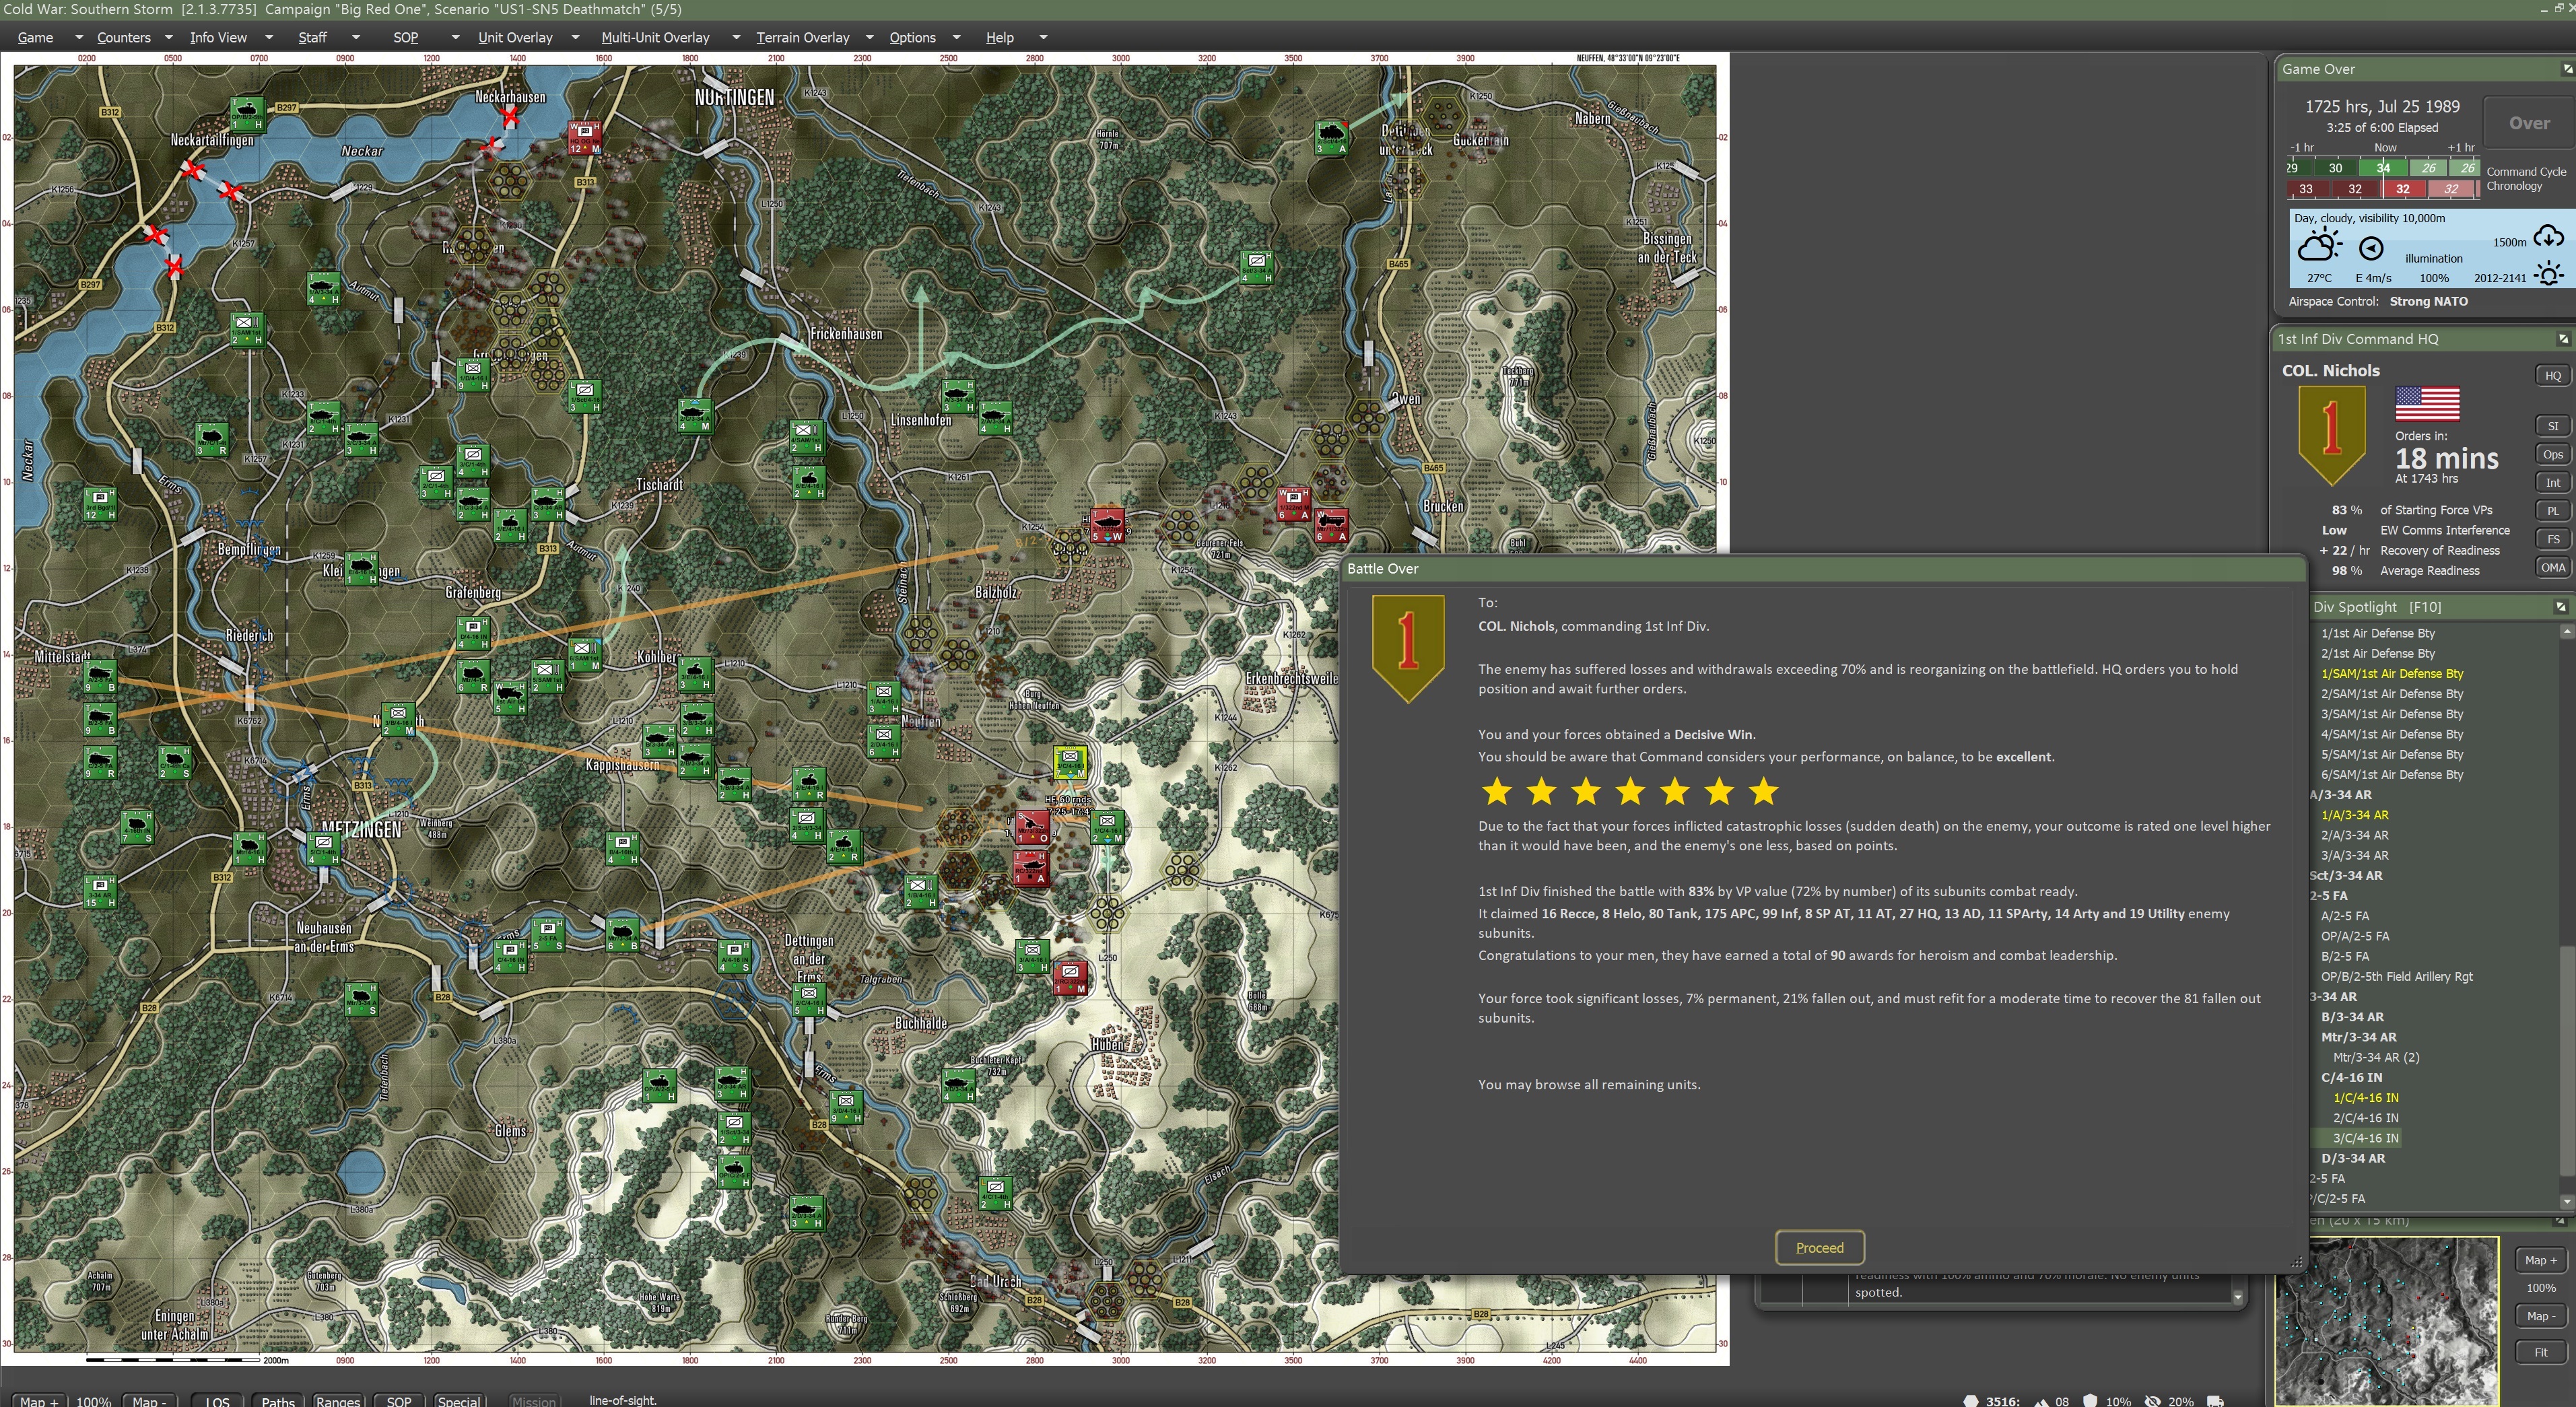The height and width of the screenshot is (1407, 2576).
Task: Toggle the LOS map mode button
Action: (217, 1400)
